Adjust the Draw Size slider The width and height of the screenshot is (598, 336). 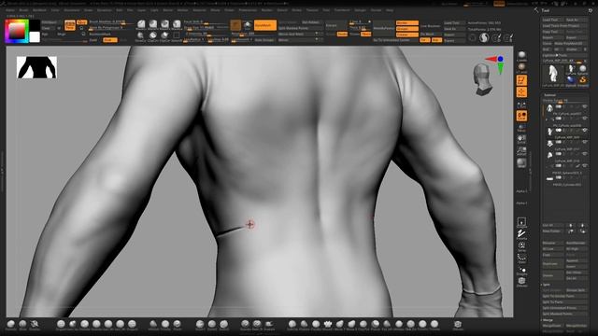coord(206,28)
